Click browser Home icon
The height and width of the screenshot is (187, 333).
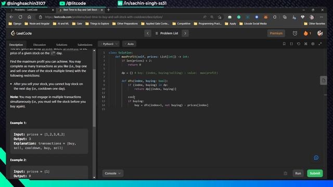point(29,17)
